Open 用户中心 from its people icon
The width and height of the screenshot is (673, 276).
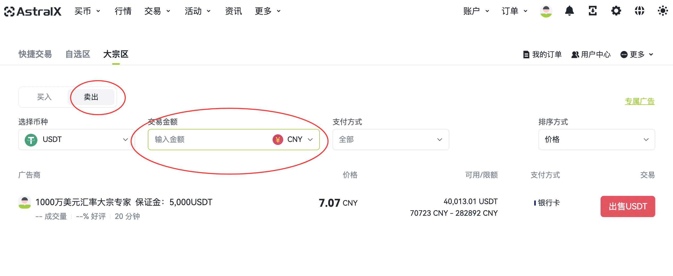coord(575,54)
